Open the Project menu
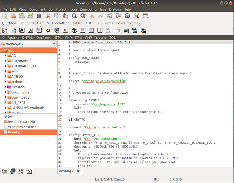This screenshot has width=234, height=183. pyautogui.click(x=61, y=9)
